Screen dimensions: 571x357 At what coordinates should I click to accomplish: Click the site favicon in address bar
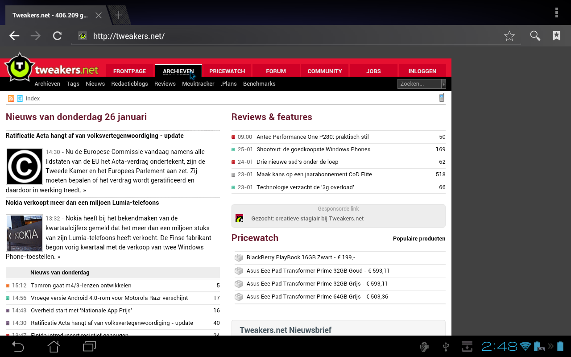[83, 36]
